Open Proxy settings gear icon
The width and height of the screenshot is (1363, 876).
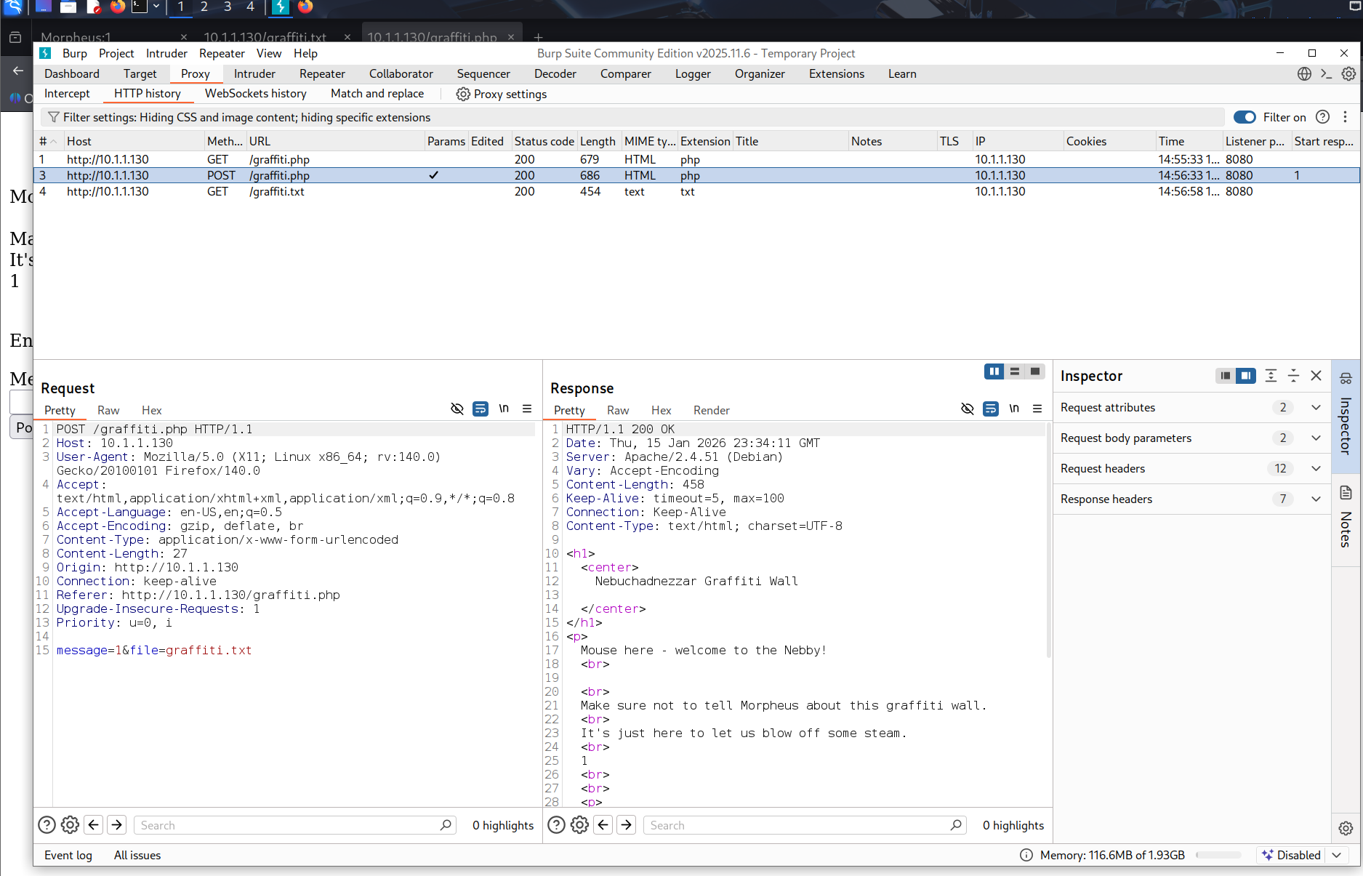coord(462,94)
